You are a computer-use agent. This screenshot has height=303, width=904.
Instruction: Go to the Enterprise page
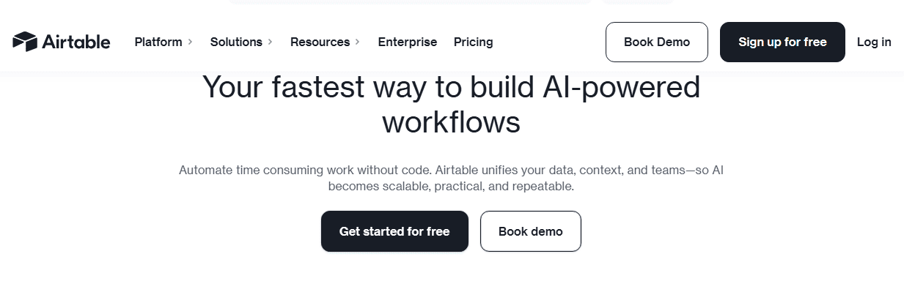pyautogui.click(x=408, y=42)
